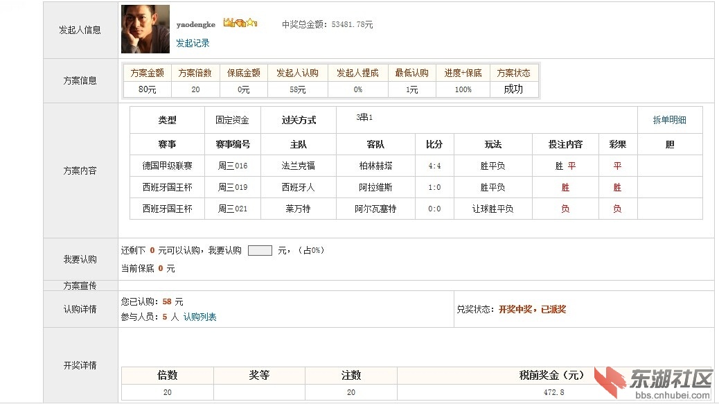Click away team 阿拉维斯
Image resolution: width=719 pixels, height=404 pixels.
375,187
